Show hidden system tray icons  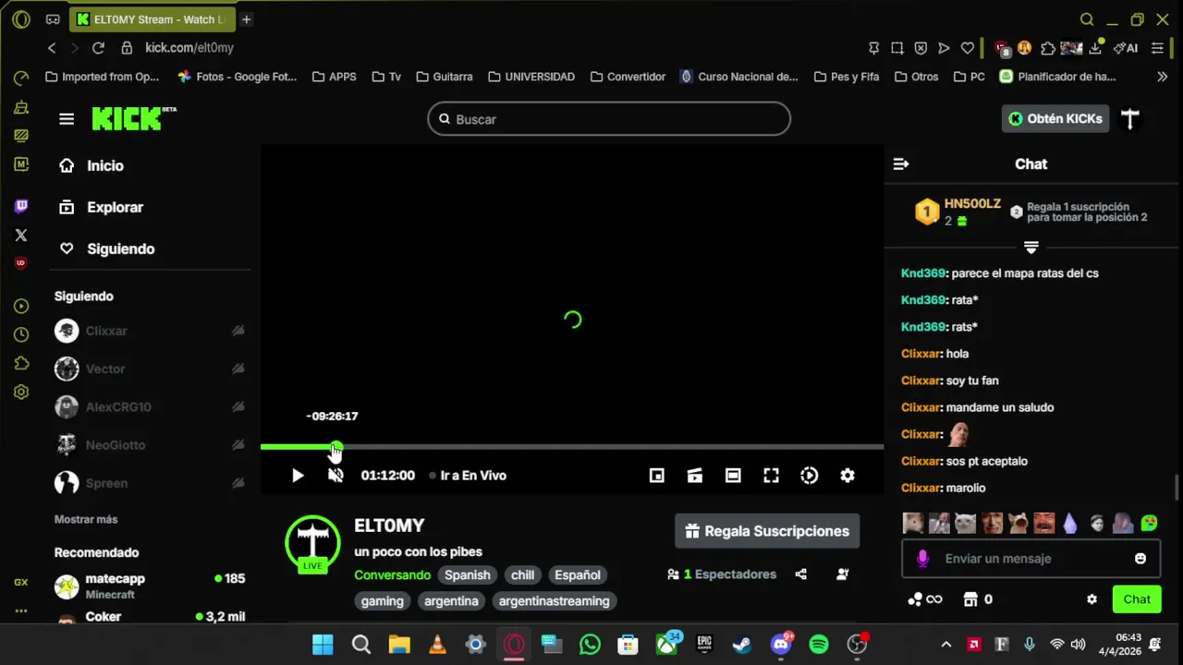tap(945, 645)
